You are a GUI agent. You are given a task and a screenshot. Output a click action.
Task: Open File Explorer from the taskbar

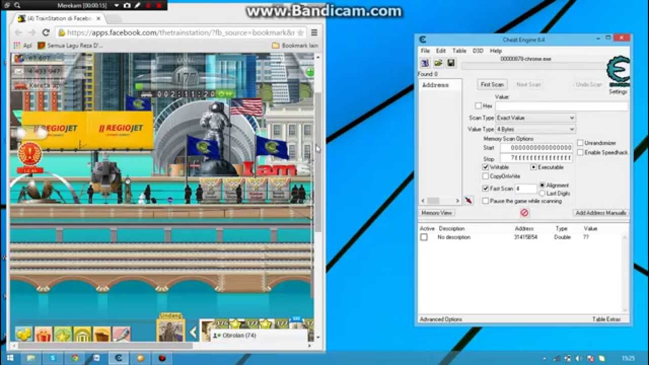coord(31,358)
